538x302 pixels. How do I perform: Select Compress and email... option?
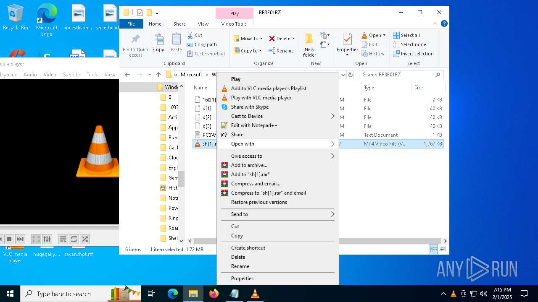point(277,184)
